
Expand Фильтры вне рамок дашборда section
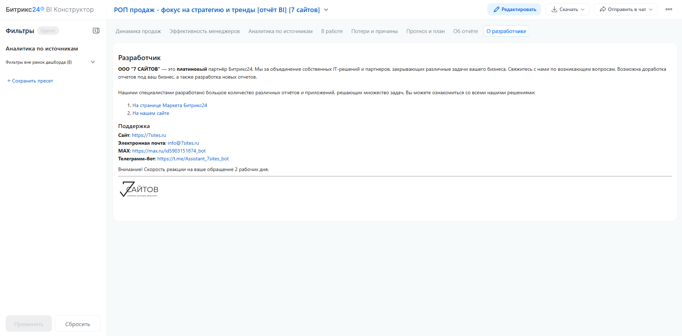(x=93, y=62)
